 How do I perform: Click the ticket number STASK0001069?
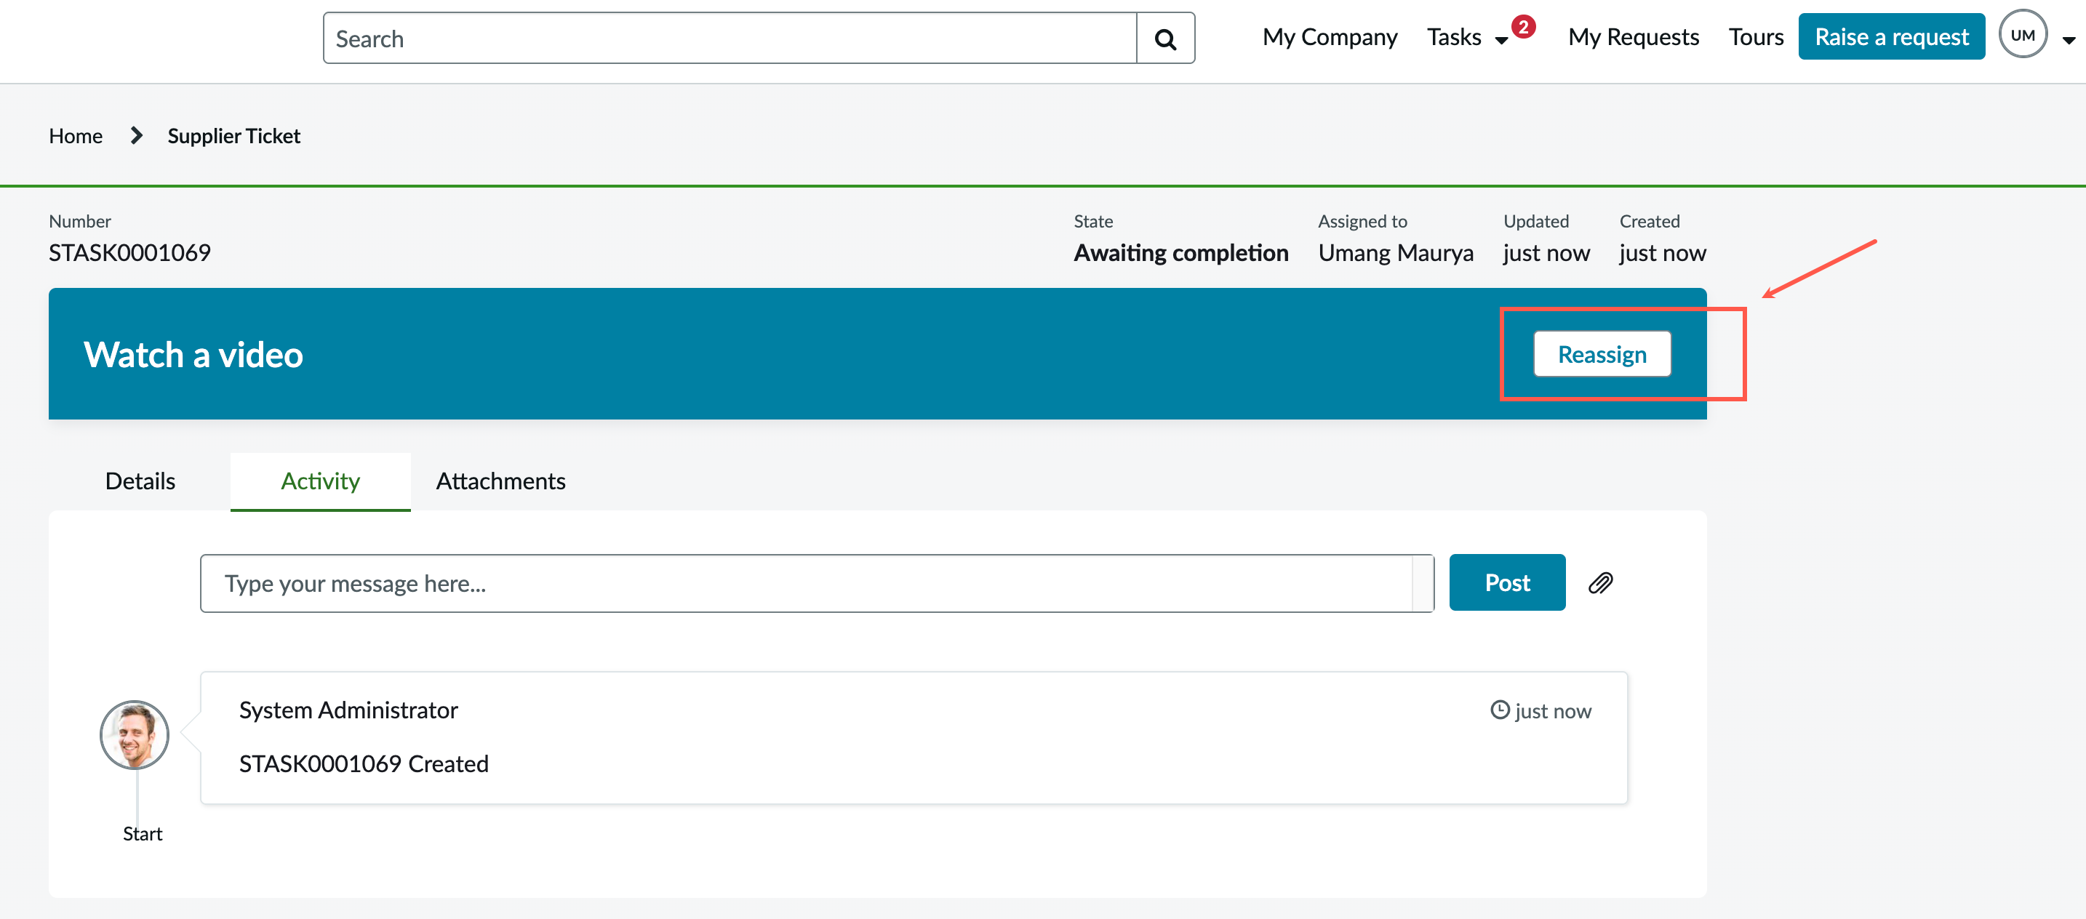(x=129, y=252)
